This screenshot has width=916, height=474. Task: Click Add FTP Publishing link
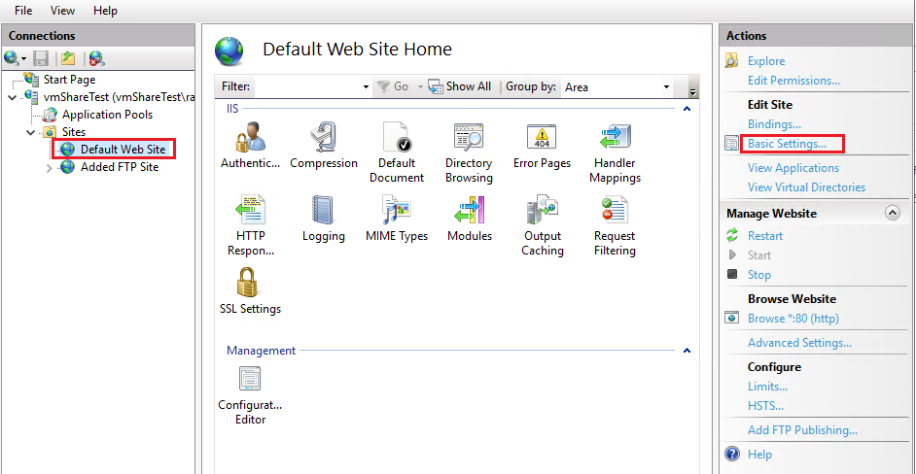(802, 430)
